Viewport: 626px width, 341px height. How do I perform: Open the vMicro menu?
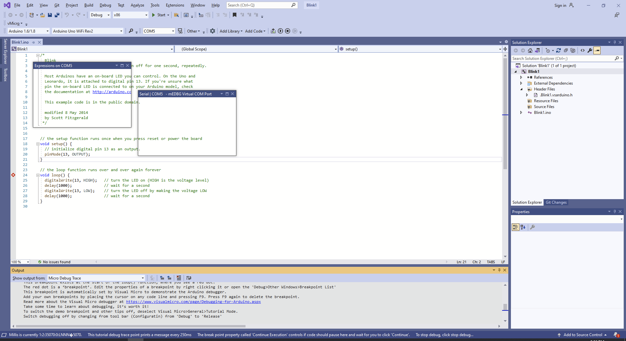click(15, 23)
